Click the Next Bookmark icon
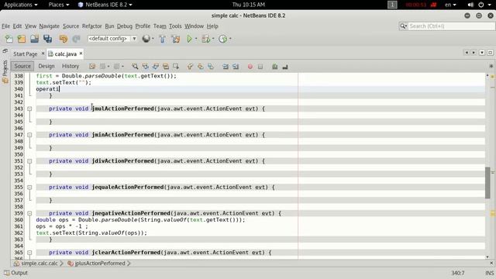This screenshot has width=496, height=279. click(x=200, y=67)
